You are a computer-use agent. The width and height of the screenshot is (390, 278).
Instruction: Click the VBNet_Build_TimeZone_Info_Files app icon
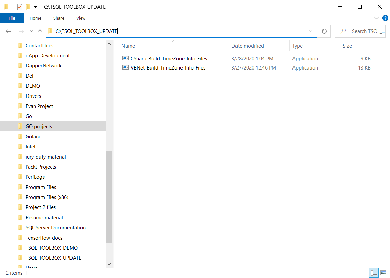[126, 67]
